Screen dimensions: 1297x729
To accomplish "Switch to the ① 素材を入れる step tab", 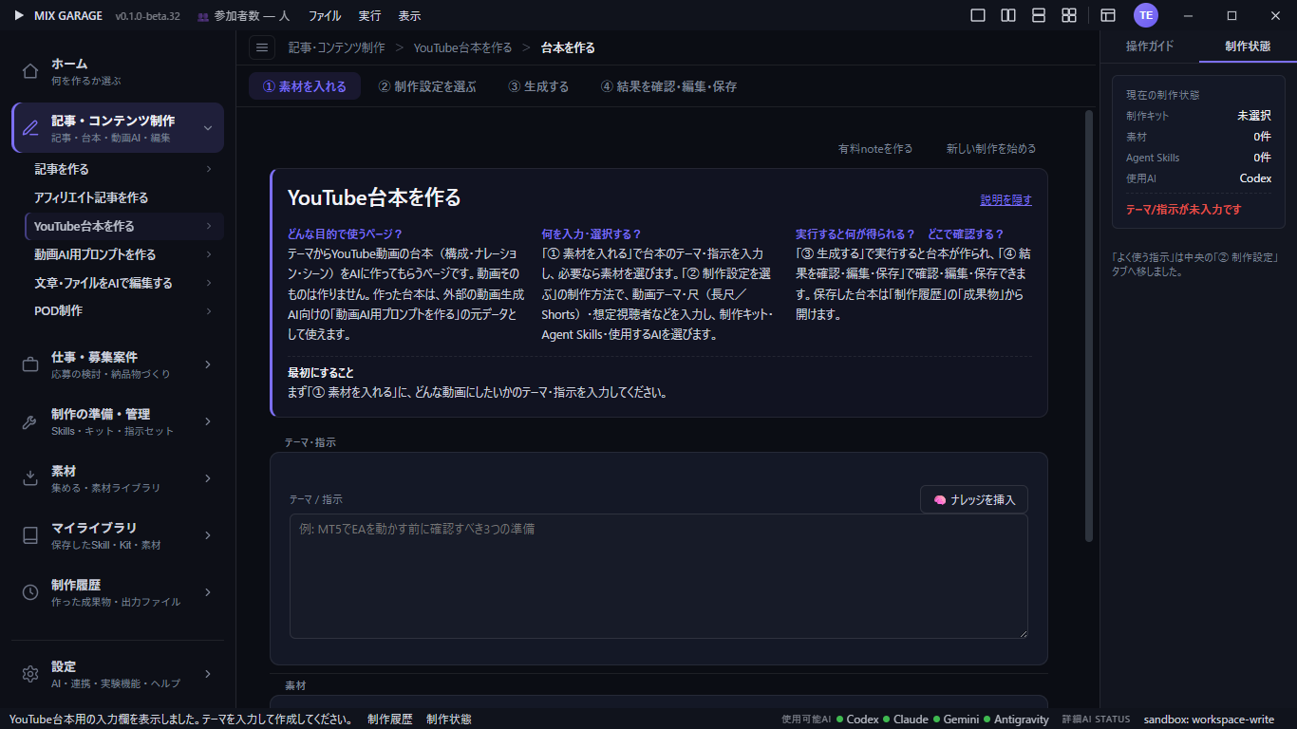I will (305, 86).
